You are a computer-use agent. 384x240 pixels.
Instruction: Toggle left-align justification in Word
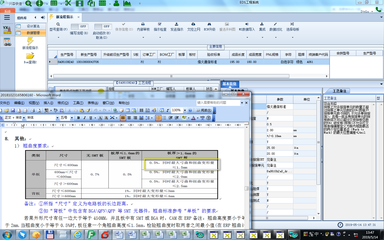123,118
